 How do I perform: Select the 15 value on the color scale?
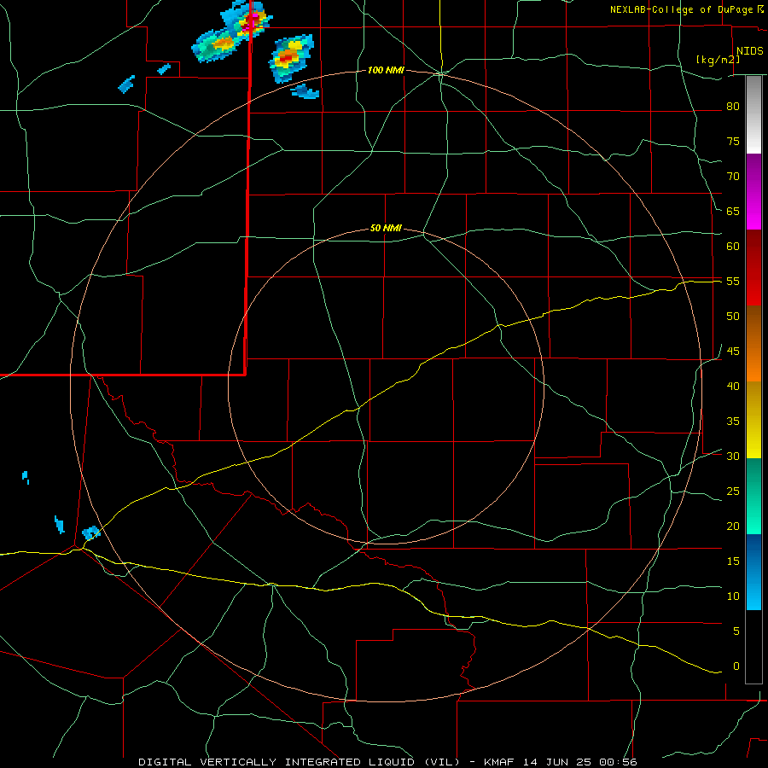733,561
